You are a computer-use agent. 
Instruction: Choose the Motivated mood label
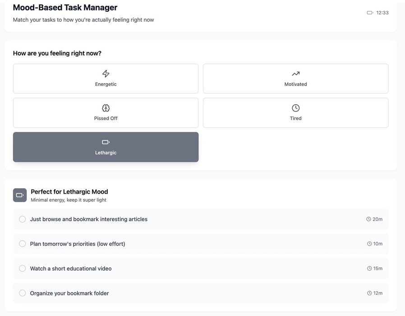[x=295, y=84]
